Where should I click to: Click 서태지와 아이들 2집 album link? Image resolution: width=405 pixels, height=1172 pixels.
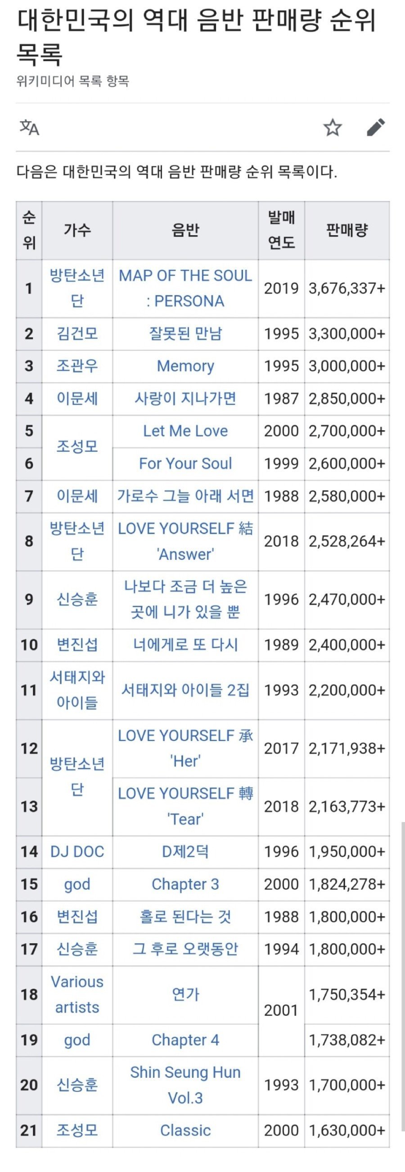click(185, 690)
